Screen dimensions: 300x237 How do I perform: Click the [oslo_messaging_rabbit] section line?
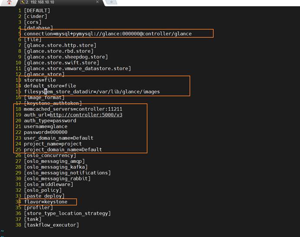click(x=57, y=178)
